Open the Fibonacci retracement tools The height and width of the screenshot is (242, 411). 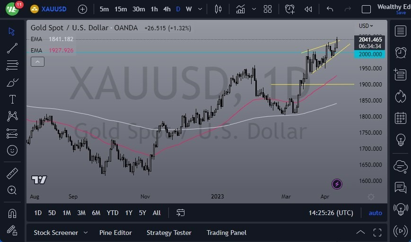pyautogui.click(x=12, y=65)
